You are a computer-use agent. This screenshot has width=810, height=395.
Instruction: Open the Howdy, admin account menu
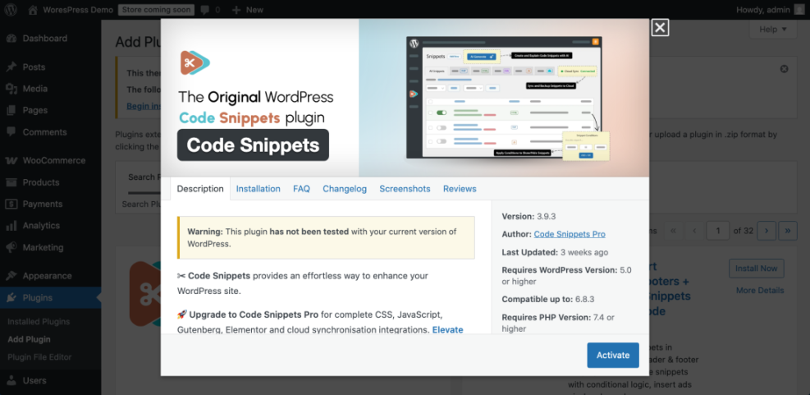pyautogui.click(x=770, y=9)
